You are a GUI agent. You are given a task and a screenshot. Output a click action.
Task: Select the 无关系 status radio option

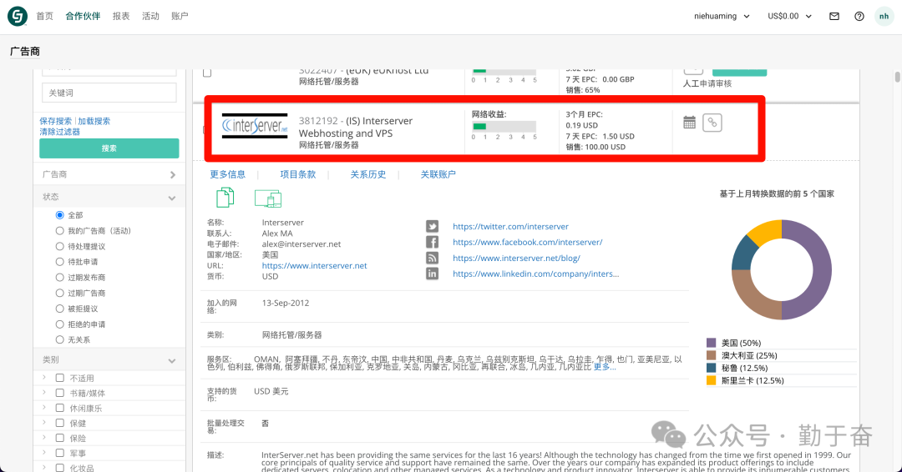[59, 339]
